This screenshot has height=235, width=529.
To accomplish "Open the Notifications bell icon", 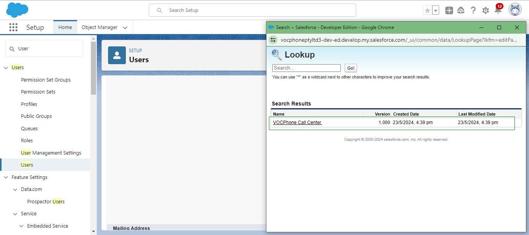I will click(498, 10).
